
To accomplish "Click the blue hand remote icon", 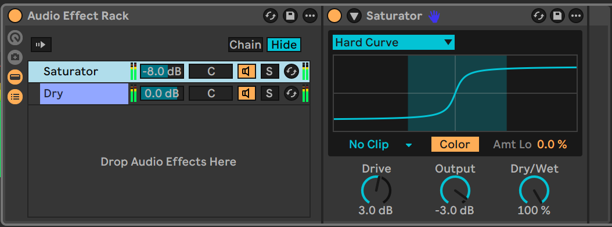I will 434,16.
